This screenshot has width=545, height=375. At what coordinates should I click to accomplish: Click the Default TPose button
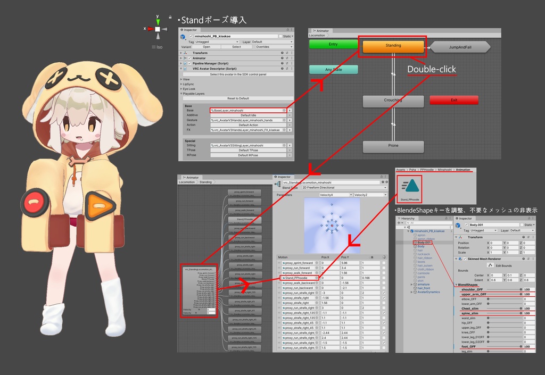[248, 151]
